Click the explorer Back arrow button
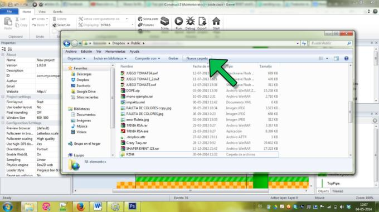 (x=67, y=43)
